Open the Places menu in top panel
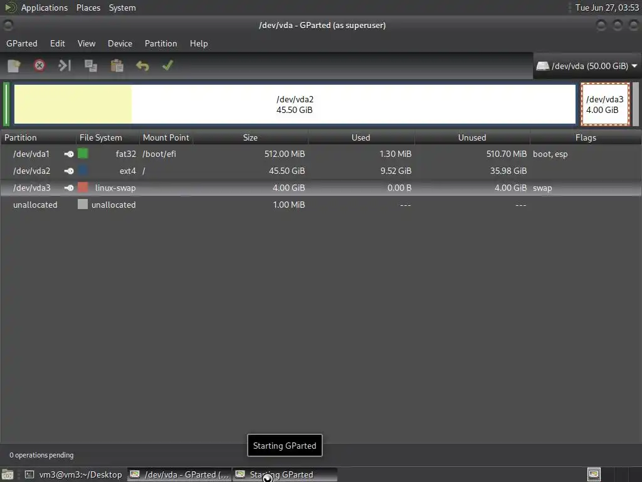This screenshot has height=482, width=642. coord(88,8)
